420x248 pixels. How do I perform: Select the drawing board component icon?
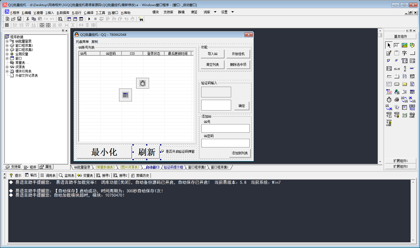pyautogui.click(x=389, y=53)
